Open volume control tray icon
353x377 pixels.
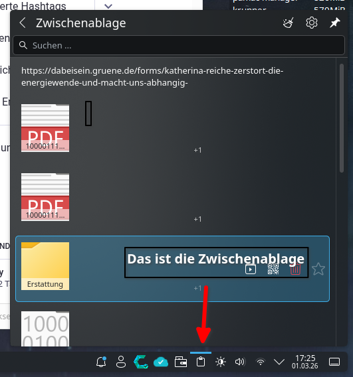coord(240,362)
